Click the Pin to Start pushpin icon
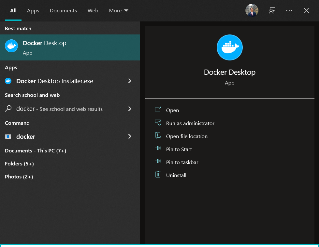 (x=159, y=149)
